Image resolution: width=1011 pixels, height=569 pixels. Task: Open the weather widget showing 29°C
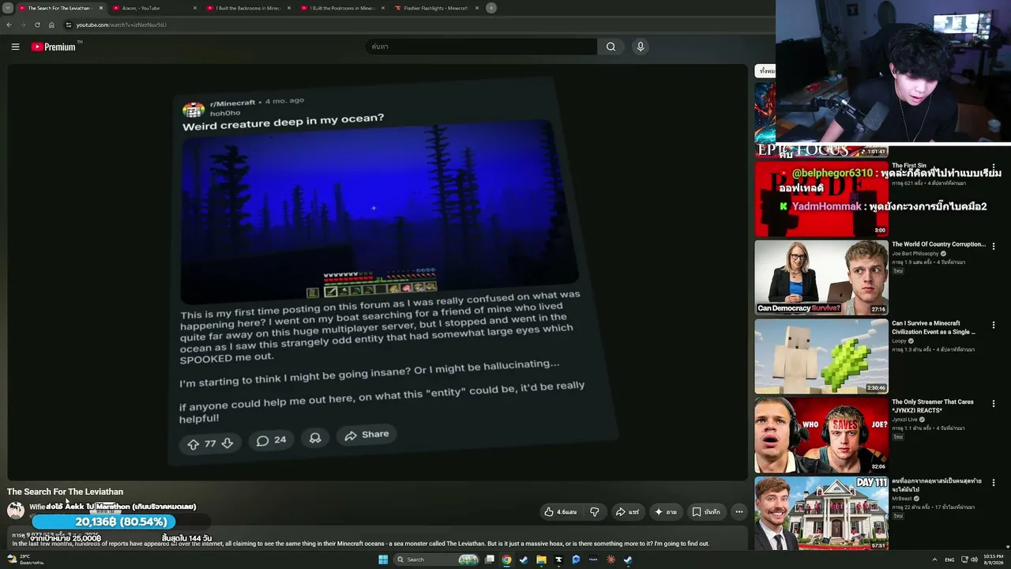[x=25, y=560]
